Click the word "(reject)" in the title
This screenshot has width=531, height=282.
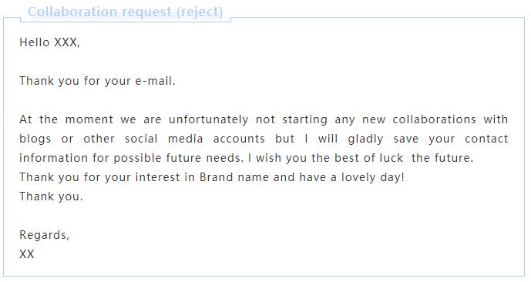[200, 12]
